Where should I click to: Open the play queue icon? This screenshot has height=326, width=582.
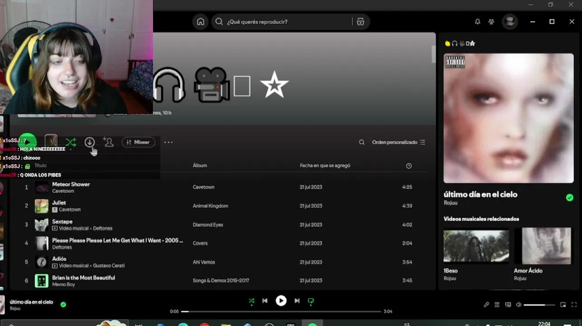click(497, 305)
